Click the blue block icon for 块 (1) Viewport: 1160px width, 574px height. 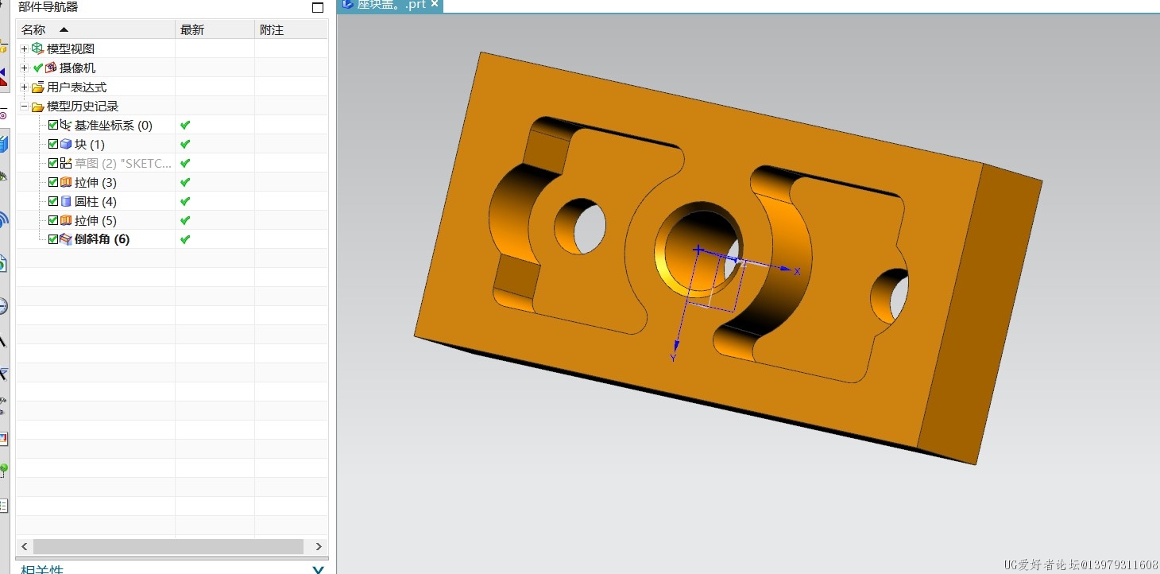click(66, 144)
